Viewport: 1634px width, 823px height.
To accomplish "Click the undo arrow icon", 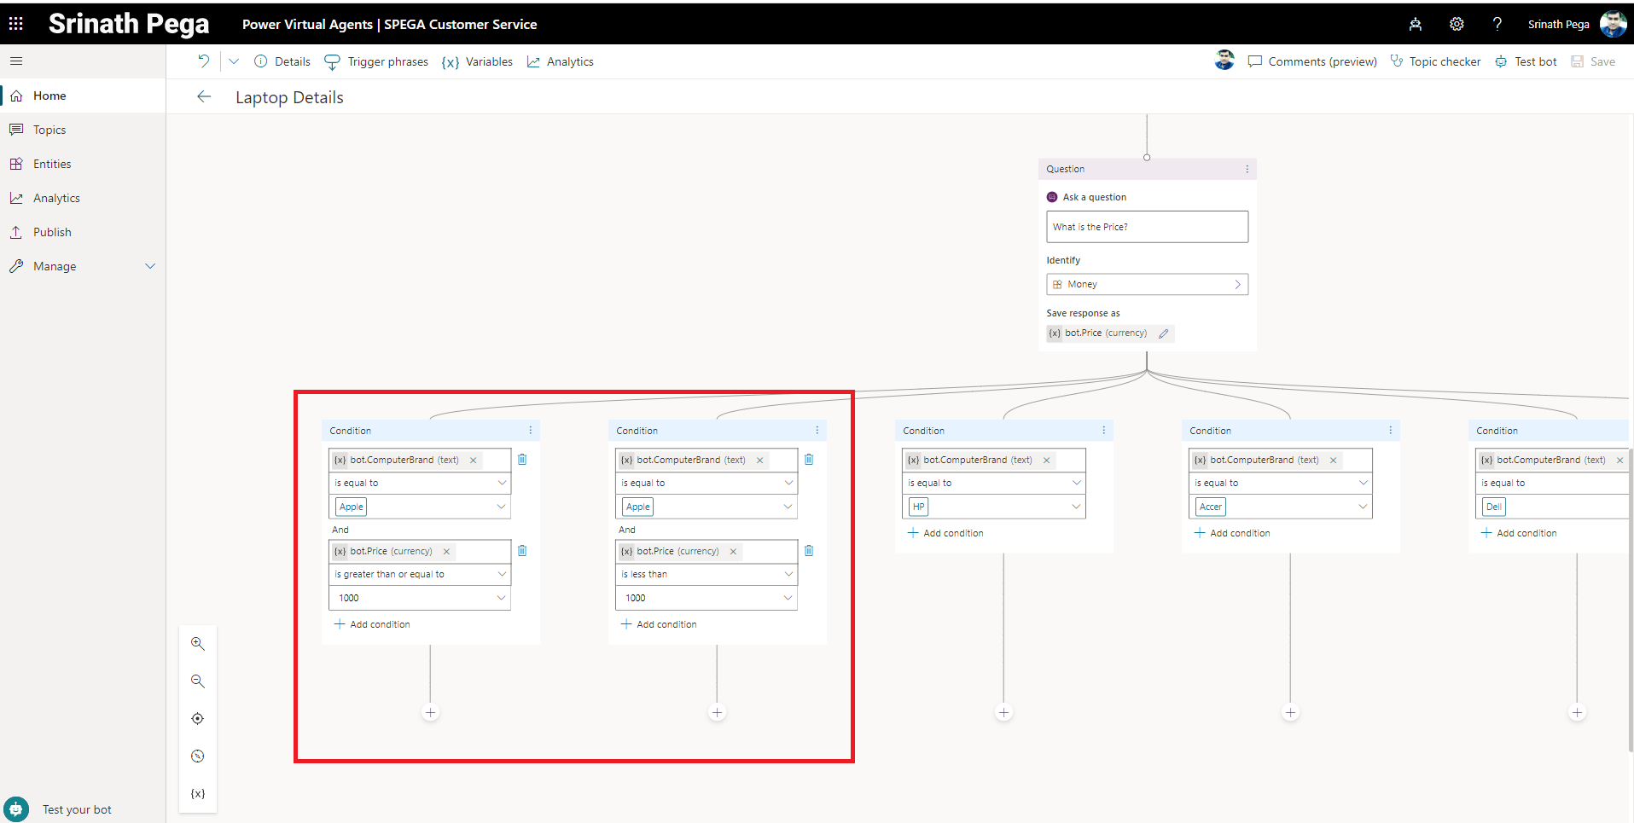I will point(203,61).
